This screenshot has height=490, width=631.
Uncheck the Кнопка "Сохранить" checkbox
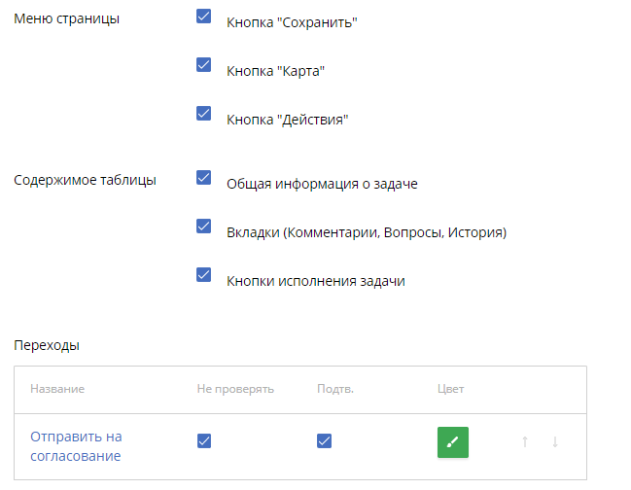[204, 17]
